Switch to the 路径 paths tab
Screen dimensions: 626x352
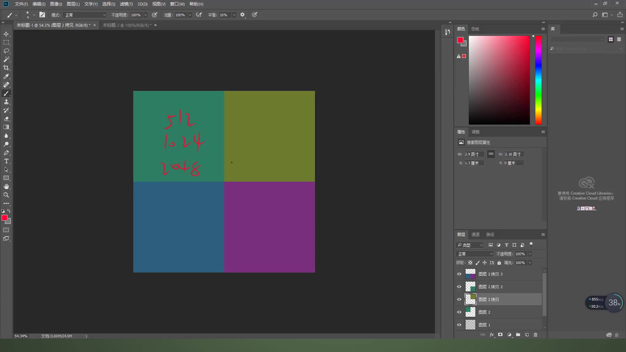tap(490, 234)
